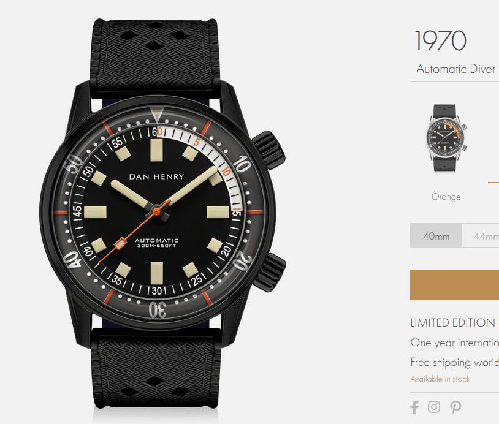
Task: Share on Facebook icon
Action: tap(415, 407)
